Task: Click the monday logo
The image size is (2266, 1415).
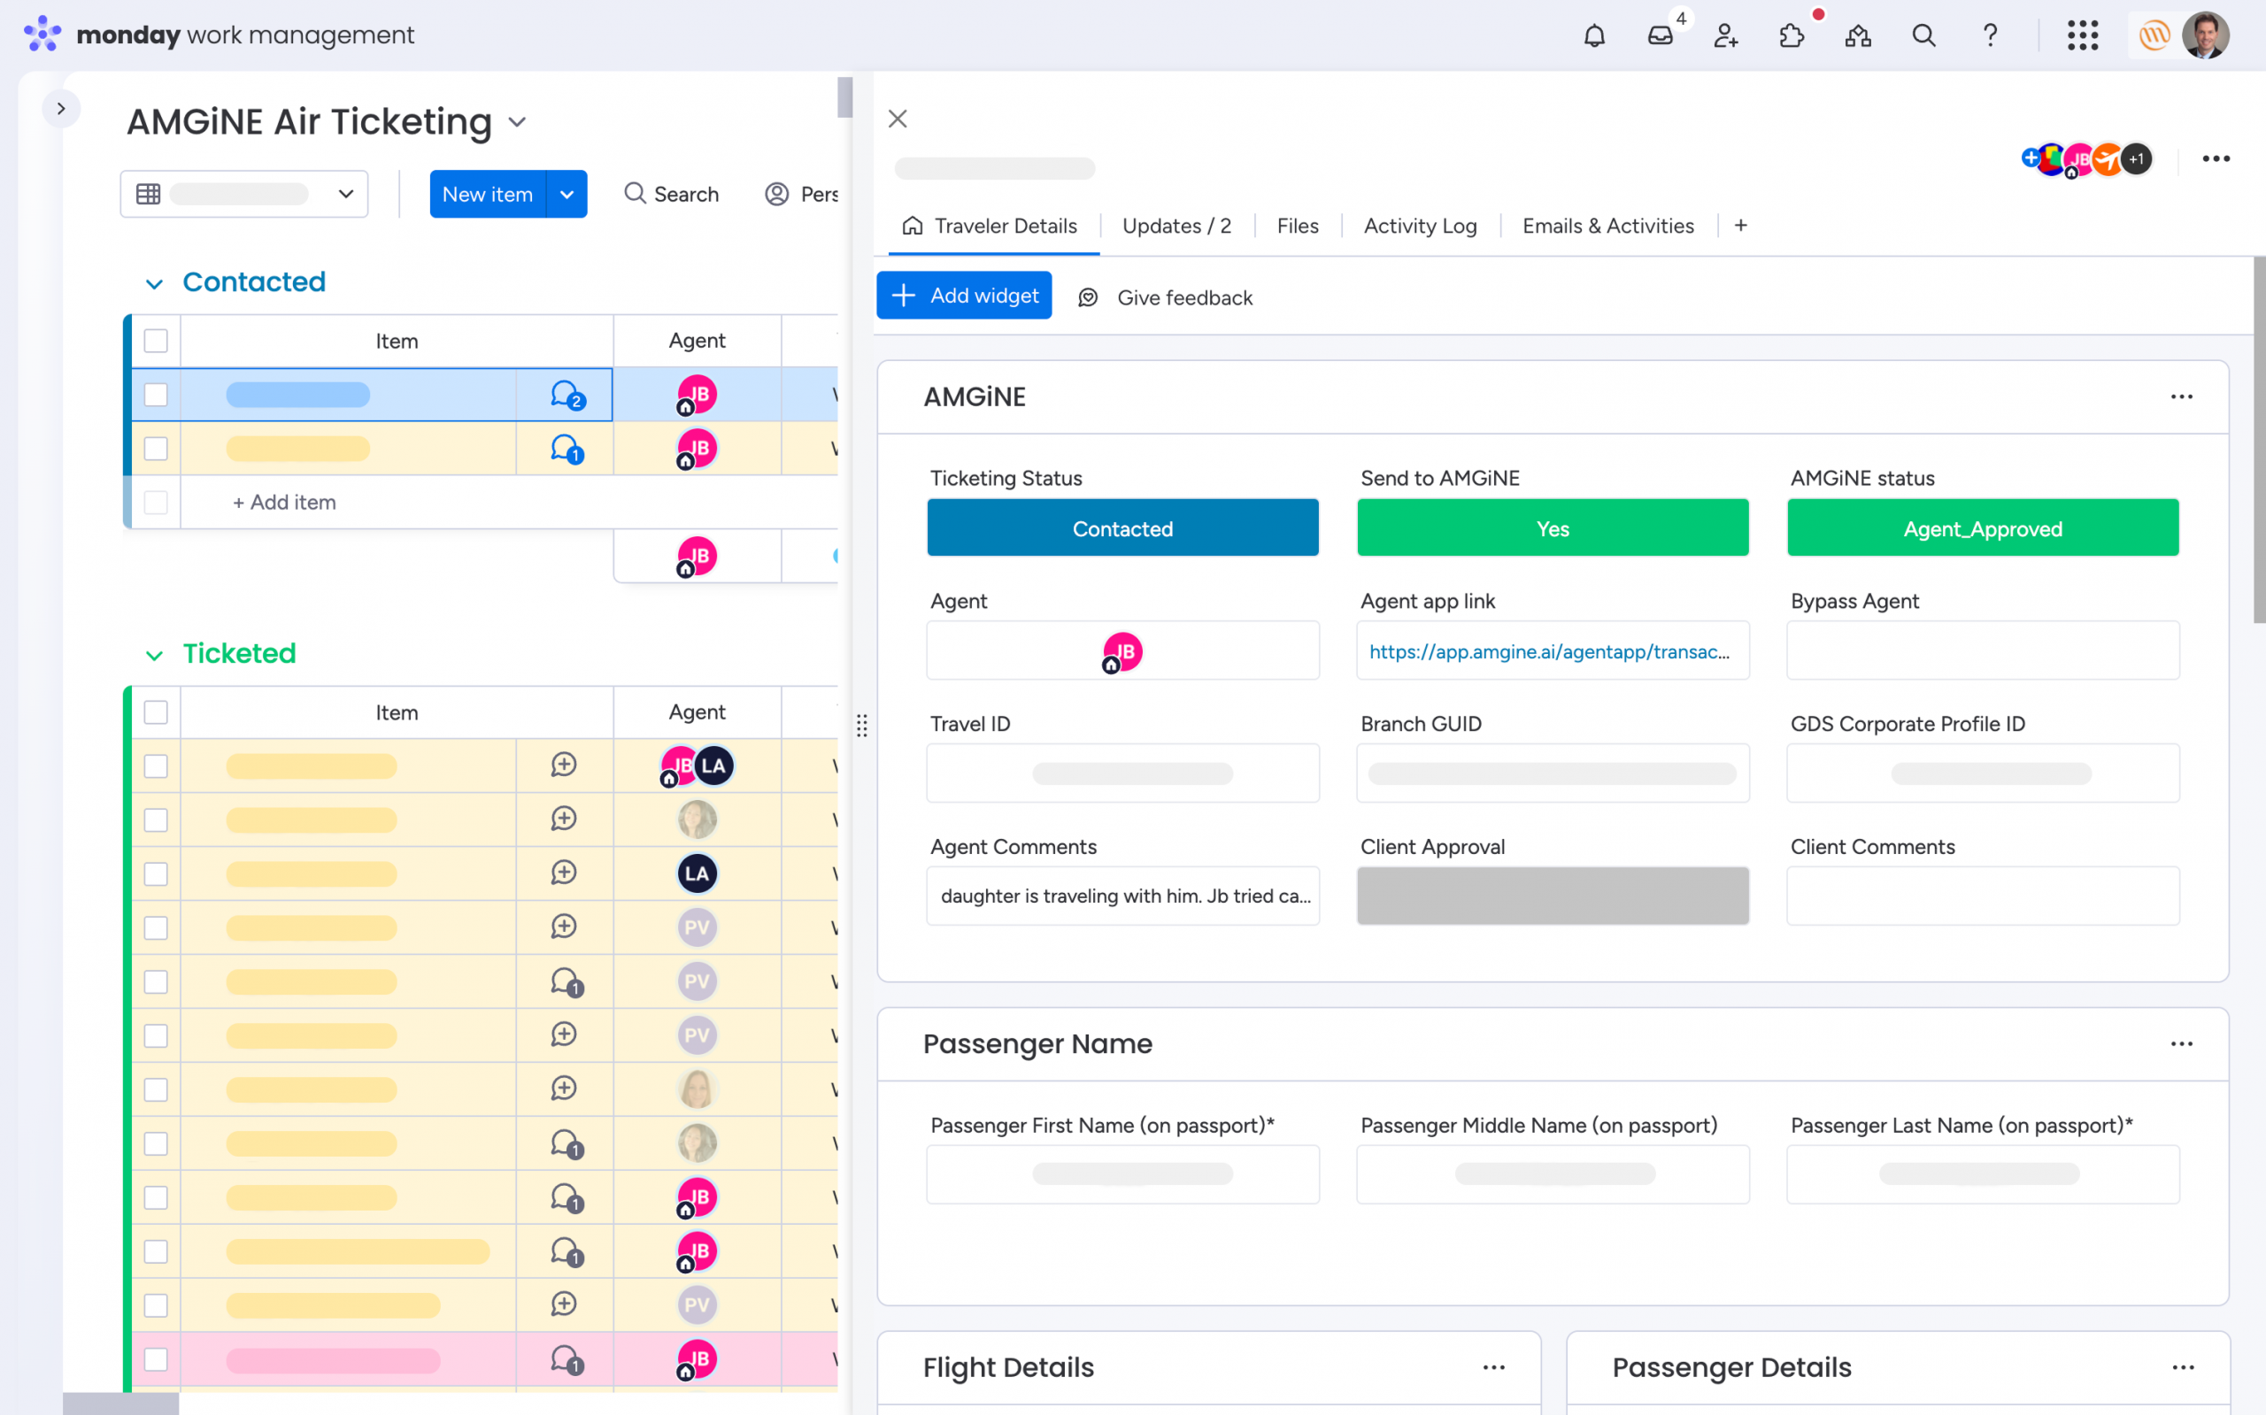Action: tap(42, 35)
